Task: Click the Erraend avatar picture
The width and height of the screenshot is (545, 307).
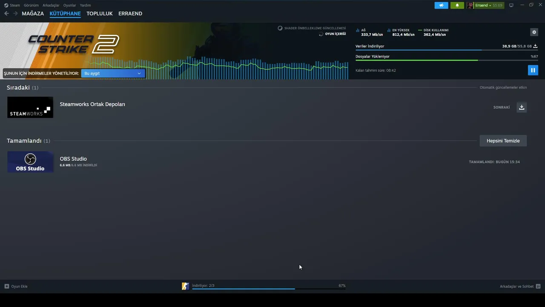Action: click(x=470, y=5)
